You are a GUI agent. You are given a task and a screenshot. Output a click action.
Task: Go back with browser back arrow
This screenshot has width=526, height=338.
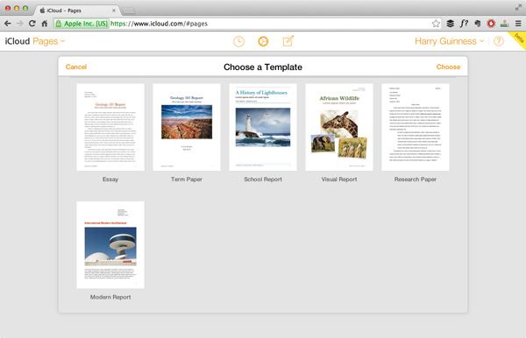[8, 24]
